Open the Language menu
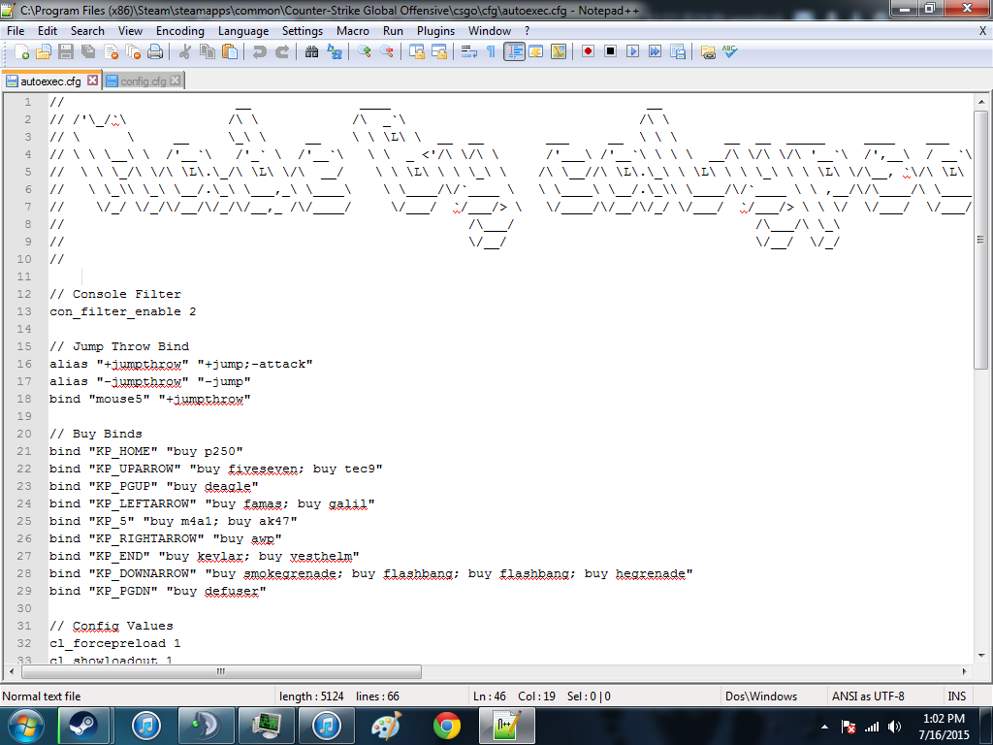 pos(243,31)
